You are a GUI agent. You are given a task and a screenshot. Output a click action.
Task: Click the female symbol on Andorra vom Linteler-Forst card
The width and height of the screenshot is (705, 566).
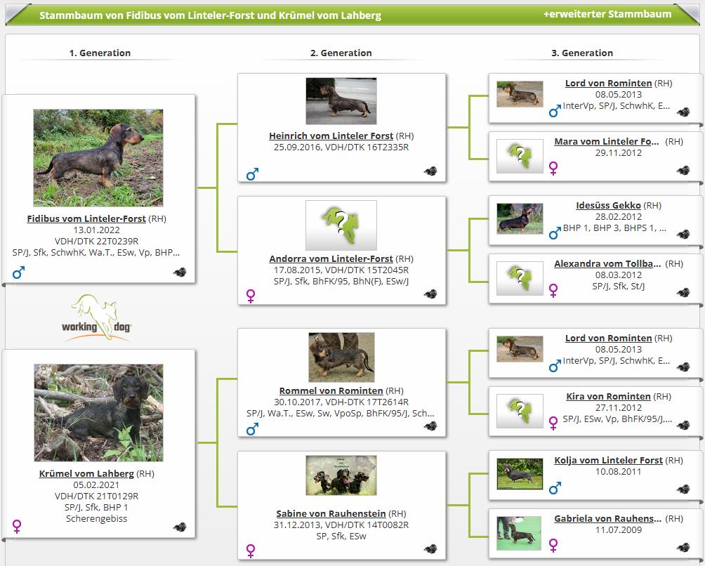[251, 296]
